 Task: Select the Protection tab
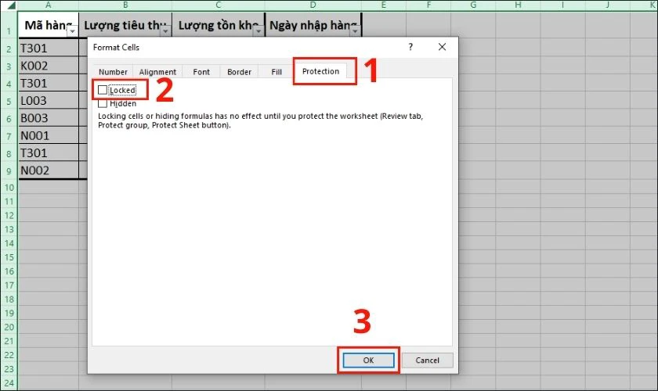point(320,71)
